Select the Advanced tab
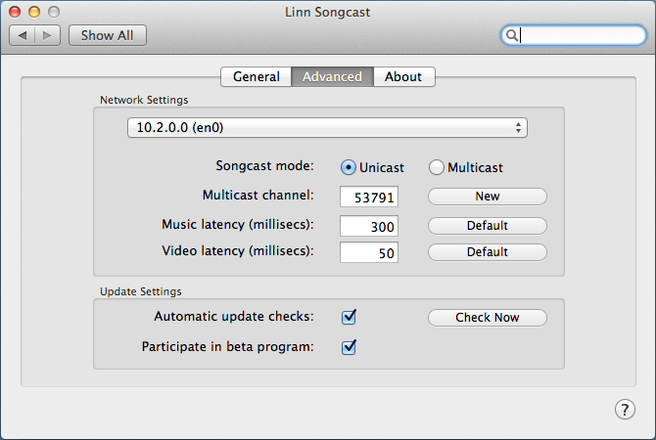Viewport: 656px width, 440px height. pos(332,77)
